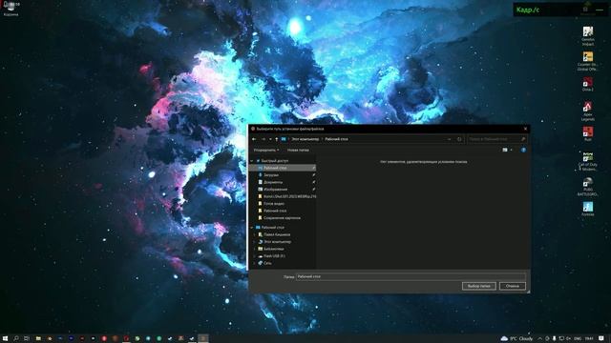
Task: Close the folder selection dialog
Action: 525,129
